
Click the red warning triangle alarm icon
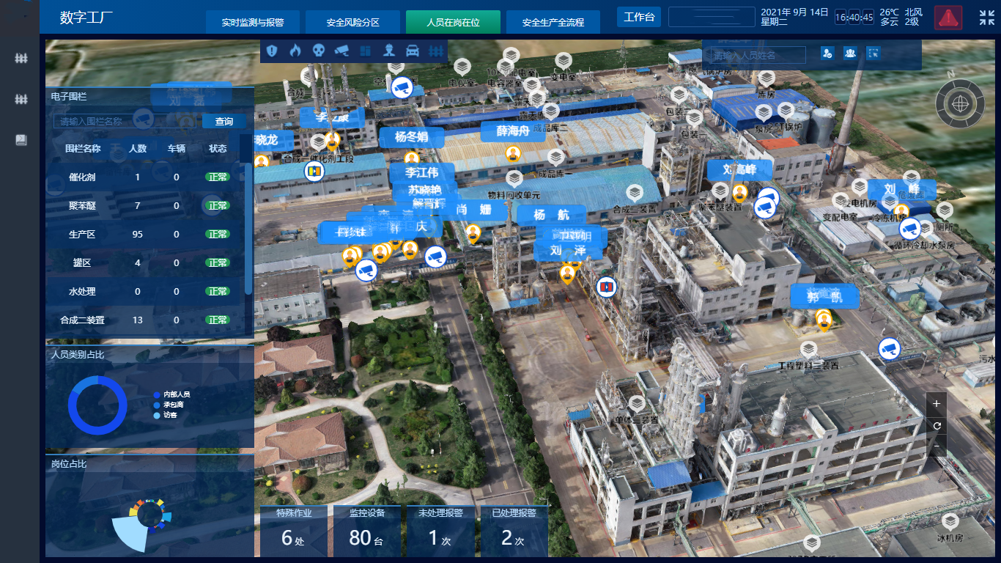point(948,18)
